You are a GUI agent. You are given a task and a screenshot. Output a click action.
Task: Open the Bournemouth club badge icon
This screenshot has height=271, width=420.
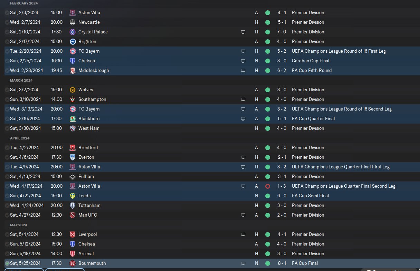click(x=73, y=263)
